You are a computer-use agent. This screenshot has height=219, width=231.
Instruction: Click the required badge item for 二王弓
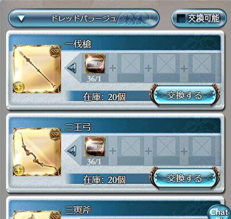click(x=95, y=146)
